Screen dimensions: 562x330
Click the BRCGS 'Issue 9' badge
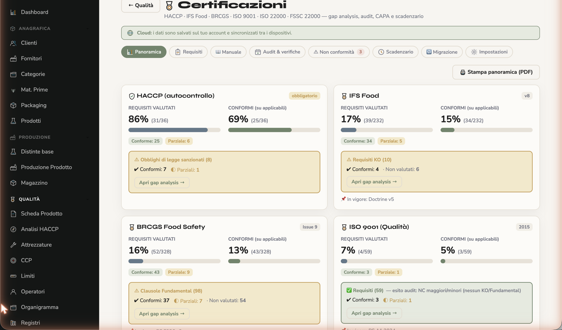(x=310, y=227)
